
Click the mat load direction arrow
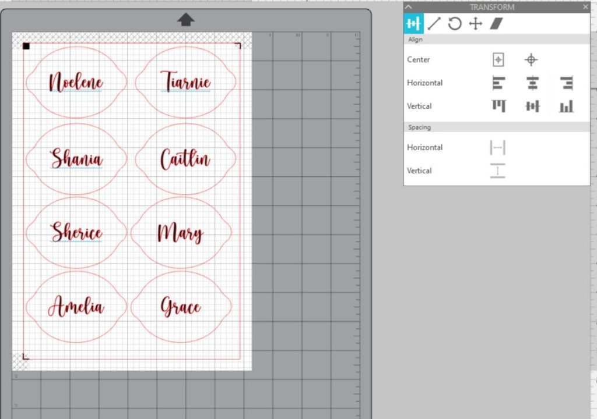point(186,20)
